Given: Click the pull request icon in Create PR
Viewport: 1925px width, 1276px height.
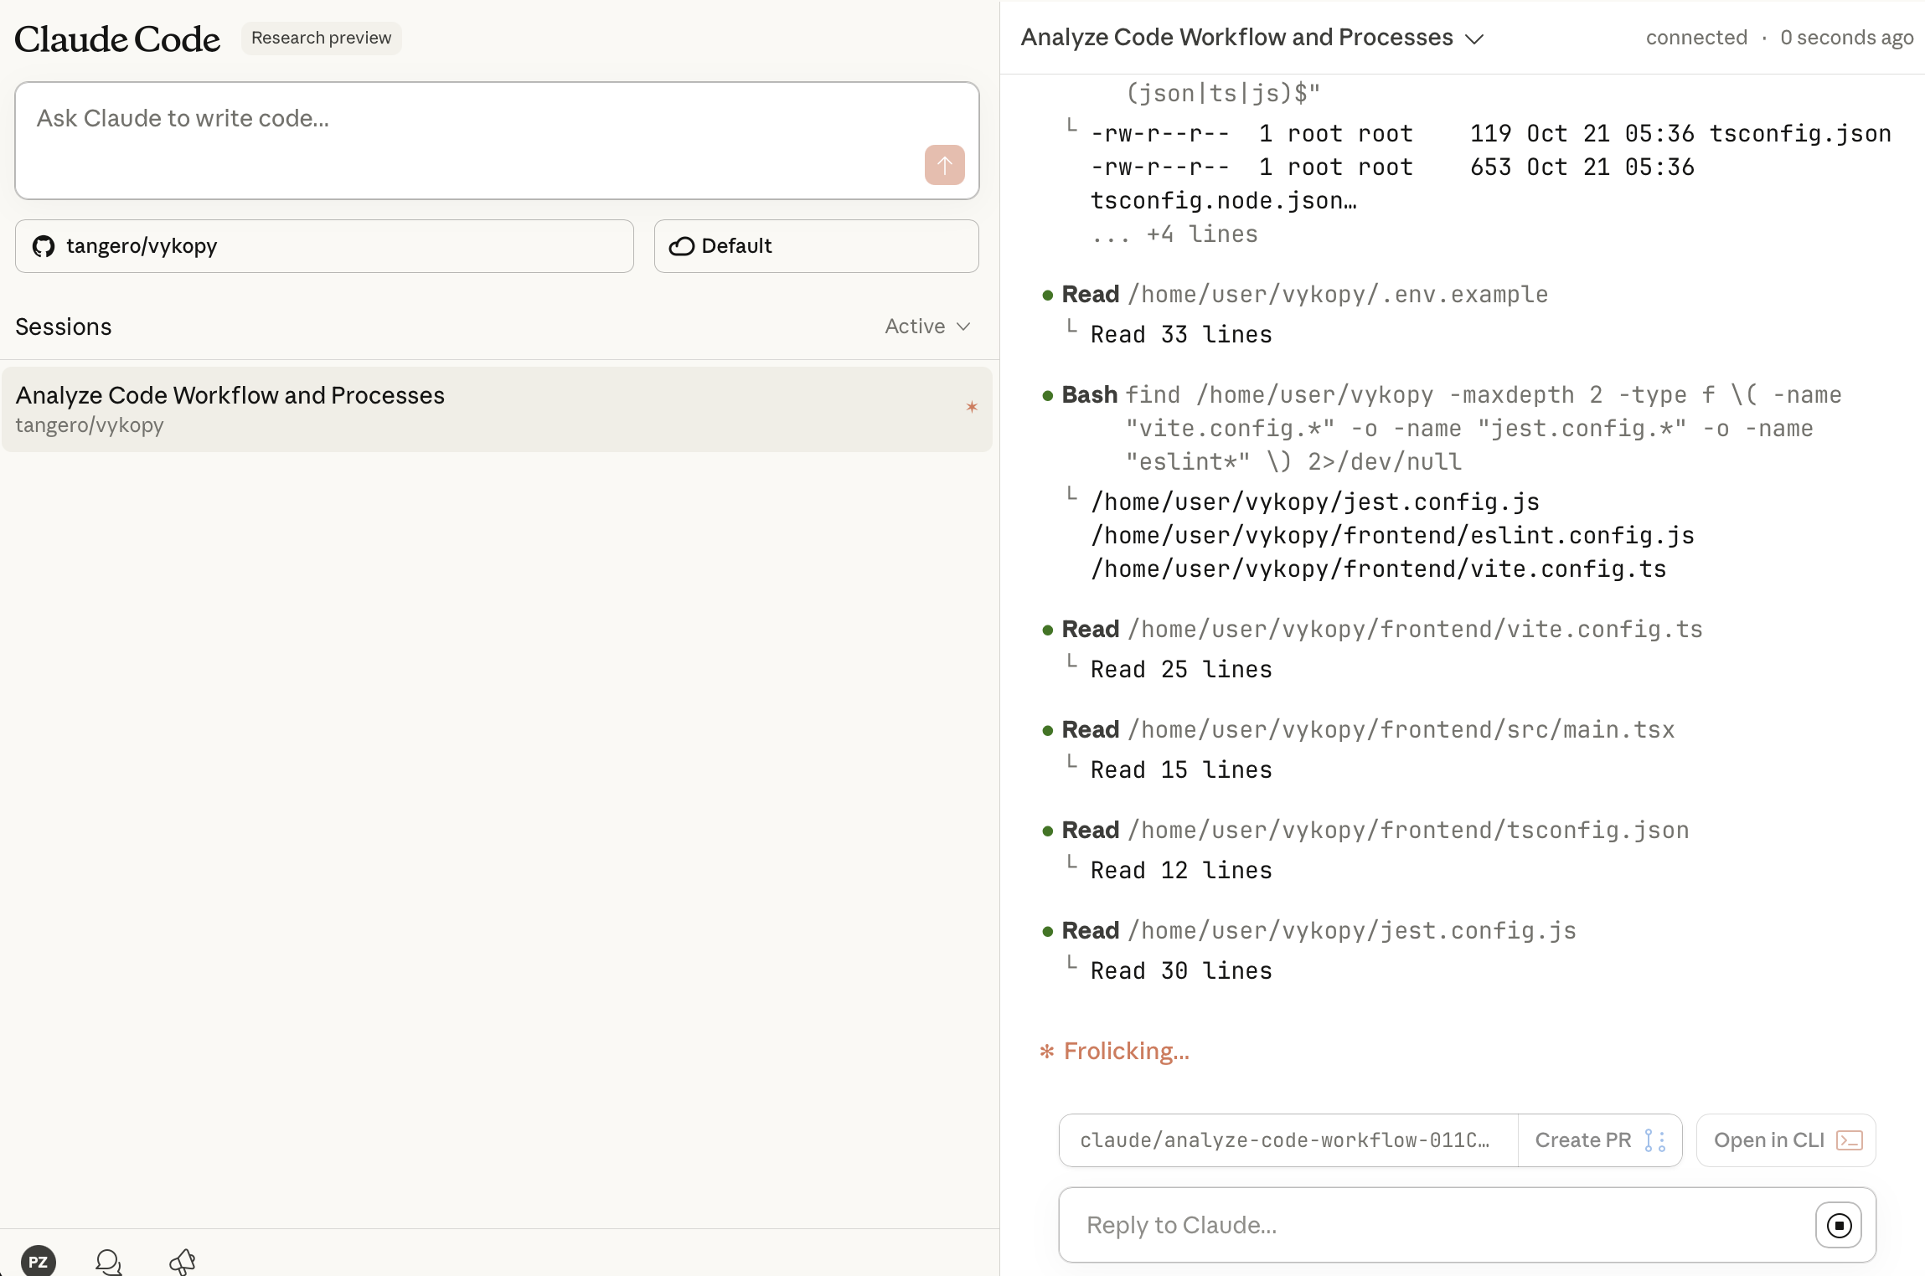Looking at the screenshot, I should point(1654,1140).
